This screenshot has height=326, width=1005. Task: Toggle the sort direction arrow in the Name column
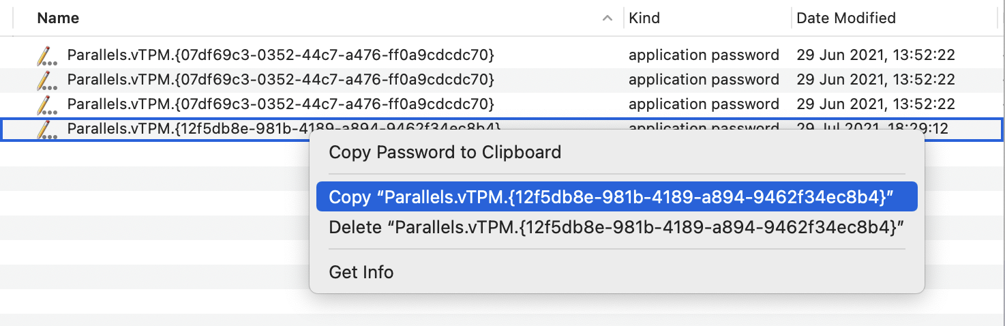(607, 18)
